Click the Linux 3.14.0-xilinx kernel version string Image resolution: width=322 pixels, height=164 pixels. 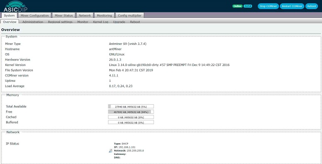(169, 65)
